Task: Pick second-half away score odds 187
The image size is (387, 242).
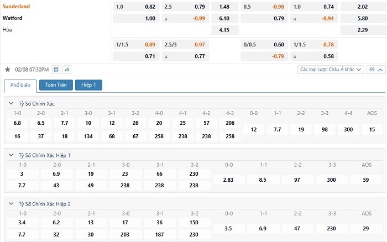Action: (159, 234)
